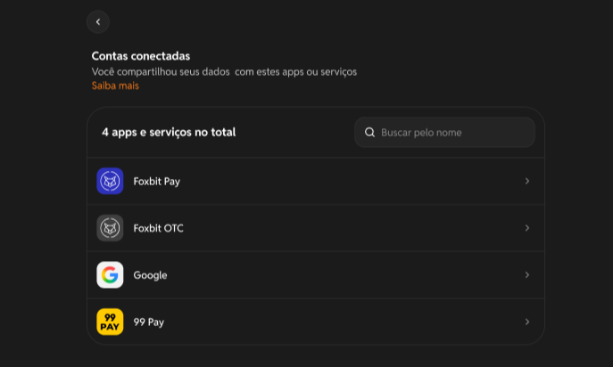Click the shared data description sentence
Screen dimensions: 613x367
tap(224, 72)
